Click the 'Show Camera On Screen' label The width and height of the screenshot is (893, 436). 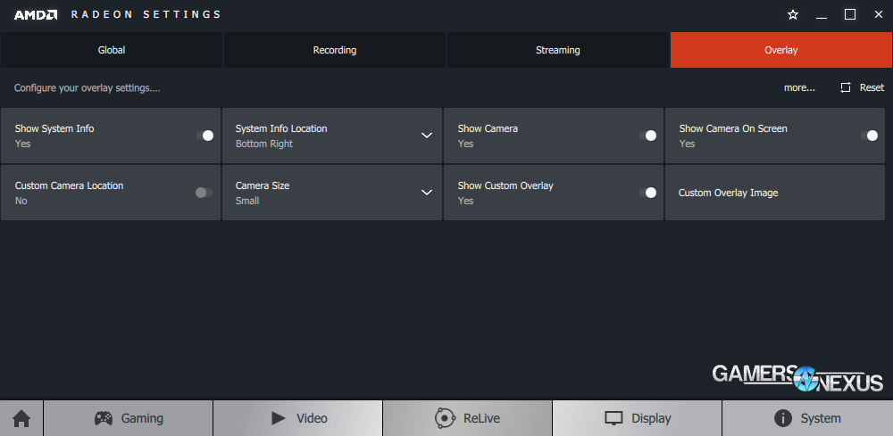point(733,128)
